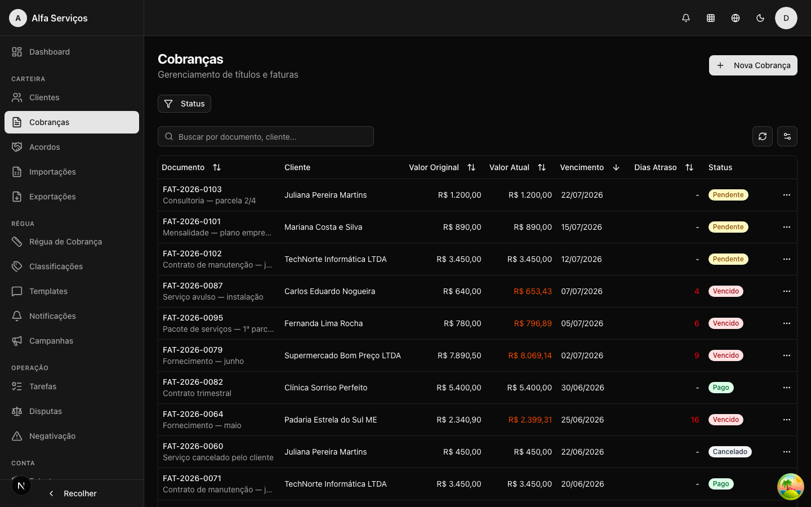Screen dimensions: 811x507
Task: Sort by Valor Original column
Action: (442, 167)
